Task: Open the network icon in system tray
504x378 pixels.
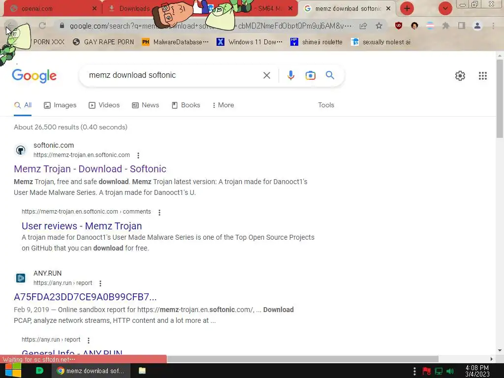Action: click(439, 371)
